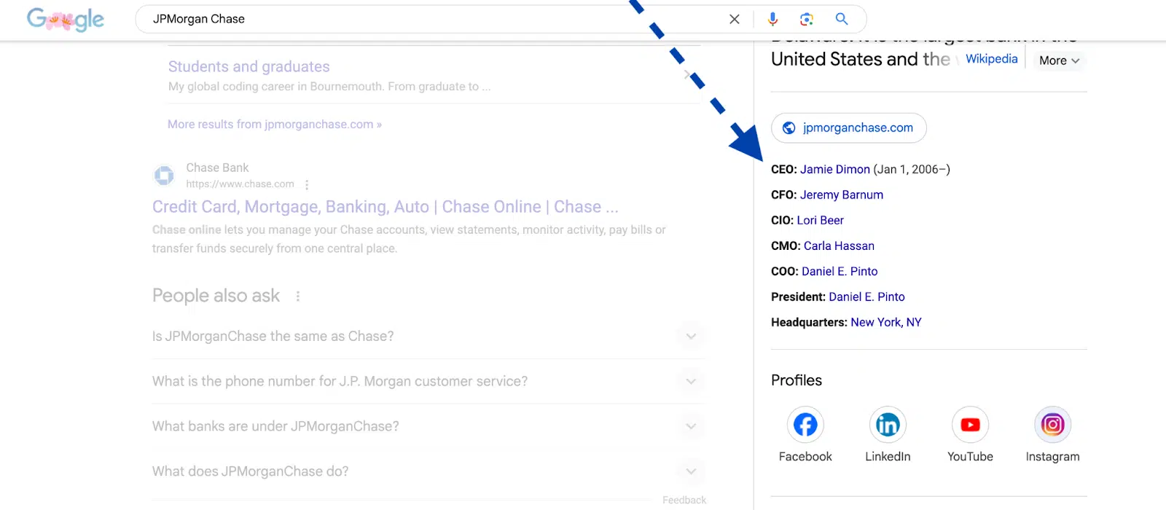
Task: Click the People also ask heading
Action: pos(216,296)
